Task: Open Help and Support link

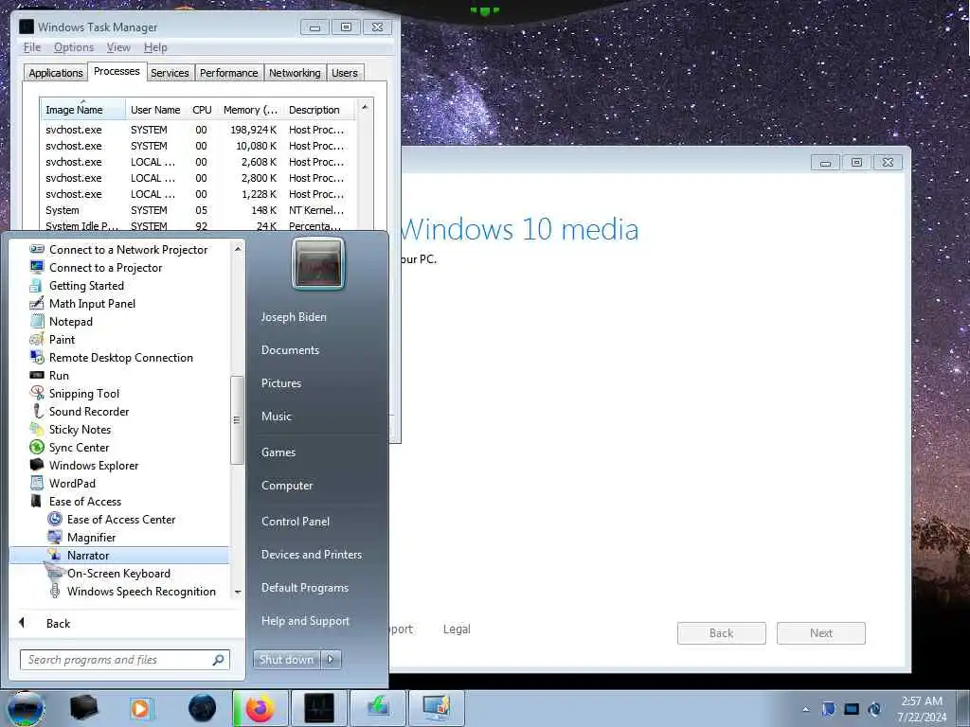Action: coord(305,621)
